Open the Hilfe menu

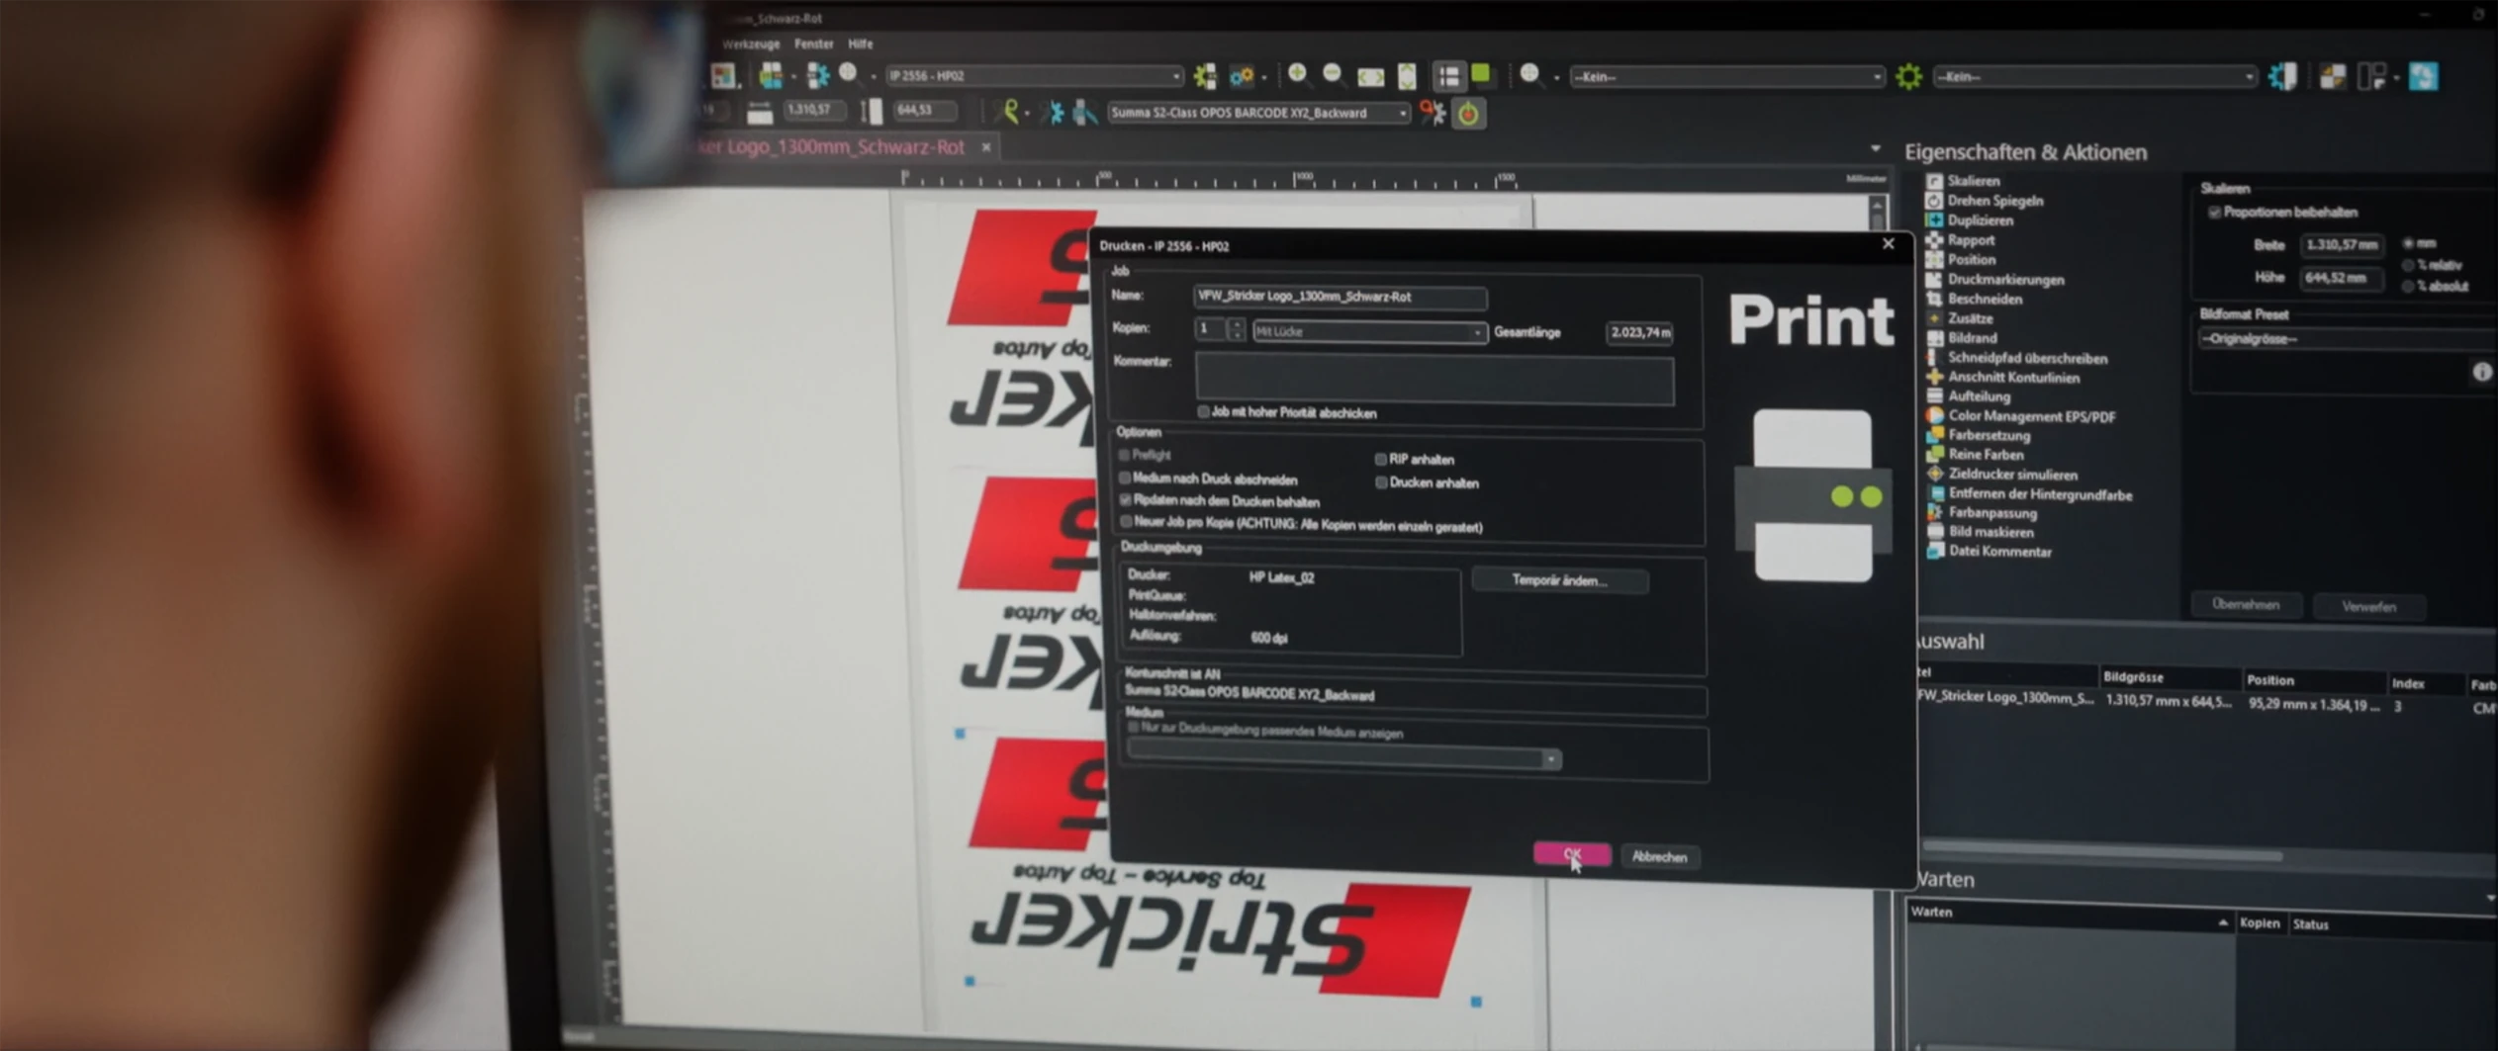pyautogui.click(x=860, y=44)
